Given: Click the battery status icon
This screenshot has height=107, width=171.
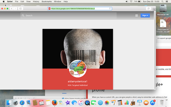Looking at the screenshot, I should [x=139, y=1].
